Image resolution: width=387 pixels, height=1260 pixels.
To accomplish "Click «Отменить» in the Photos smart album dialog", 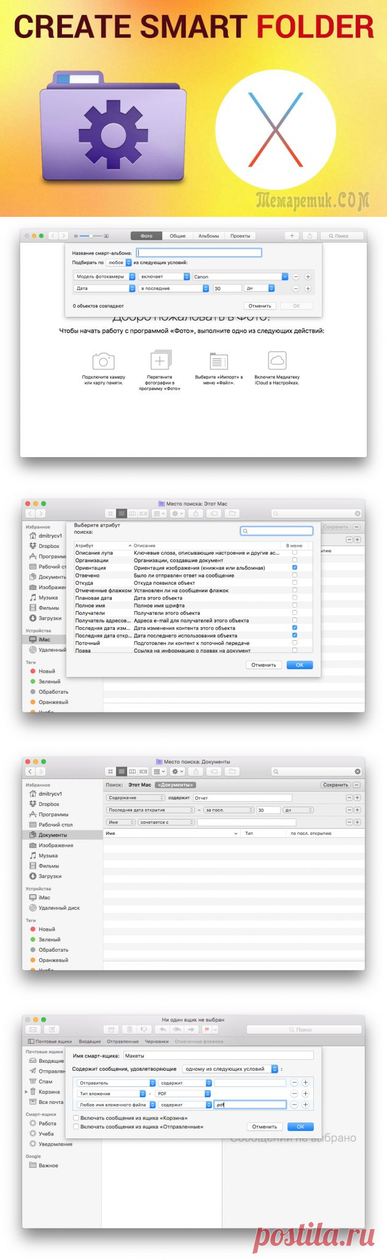I will pyautogui.click(x=260, y=306).
